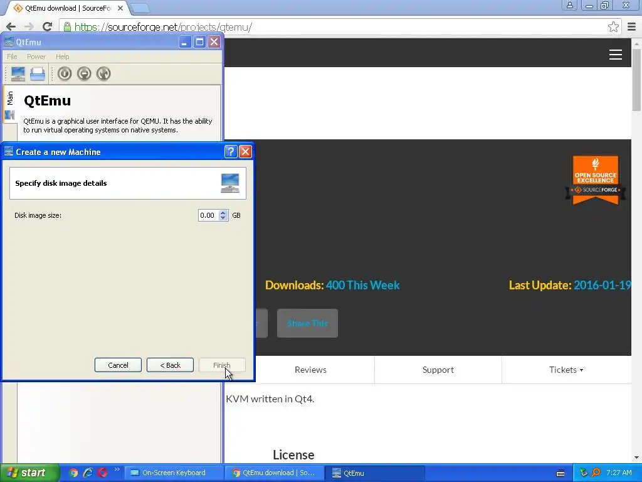Image resolution: width=642 pixels, height=482 pixels.
Task: Click the Chrome user profile icon
Action: tap(569, 5)
